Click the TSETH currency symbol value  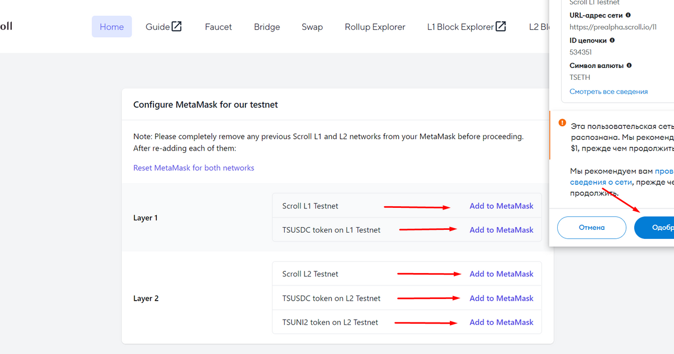tap(580, 77)
